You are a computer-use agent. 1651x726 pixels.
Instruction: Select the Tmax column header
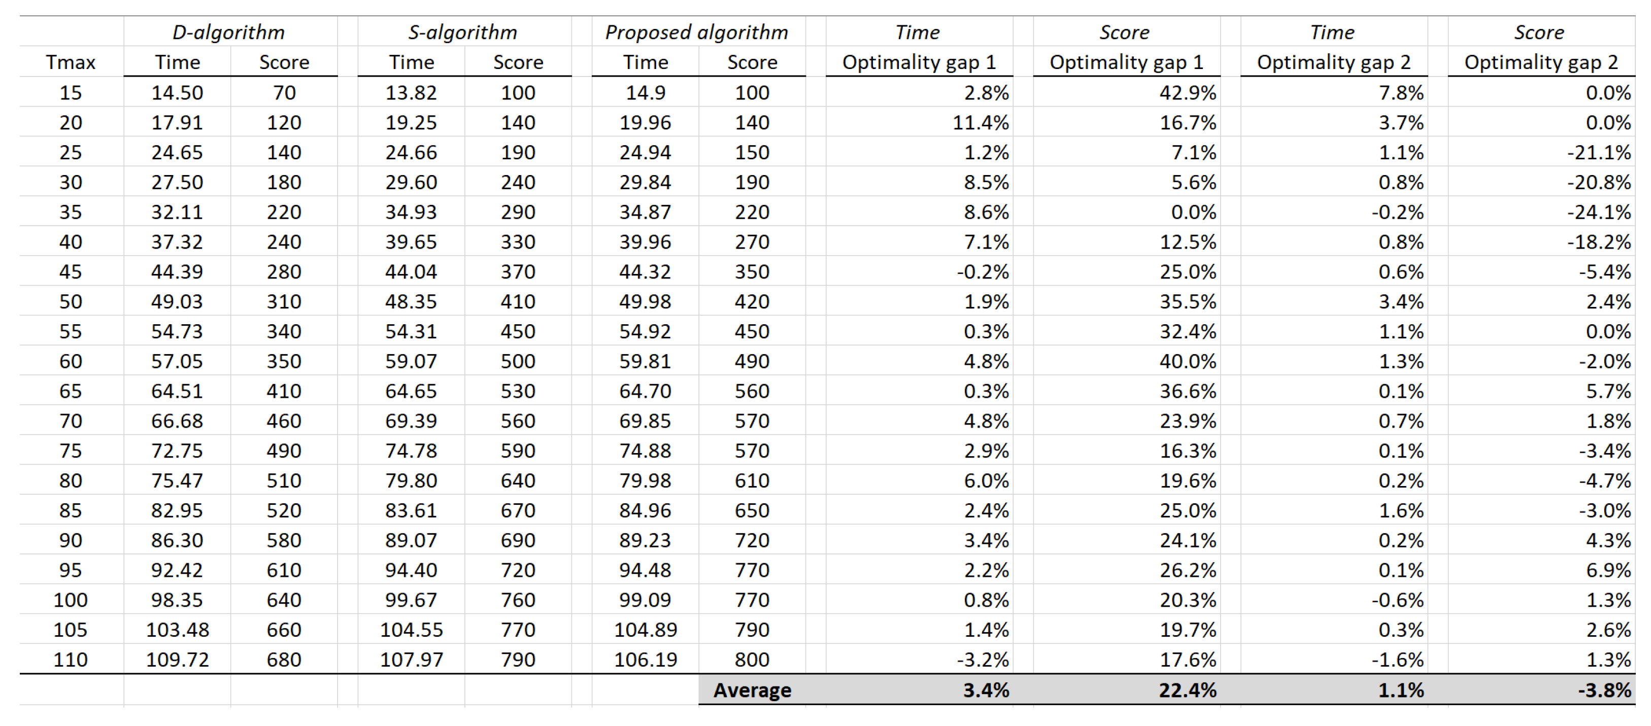(x=71, y=62)
